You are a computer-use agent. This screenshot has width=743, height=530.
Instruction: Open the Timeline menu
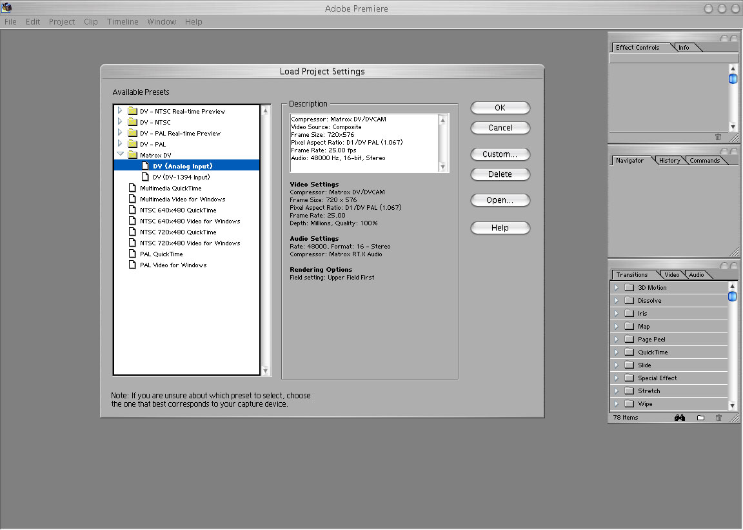(123, 22)
